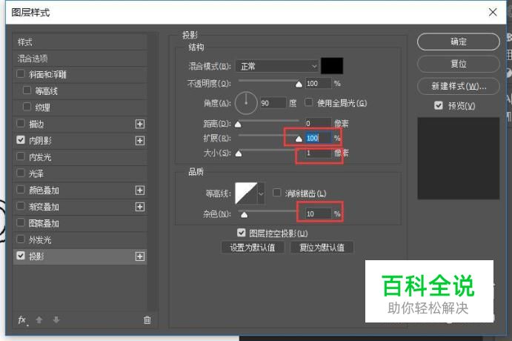Enable Color Overlay (颜色叠加) checkbox
512x341 pixels.
pos(21,190)
